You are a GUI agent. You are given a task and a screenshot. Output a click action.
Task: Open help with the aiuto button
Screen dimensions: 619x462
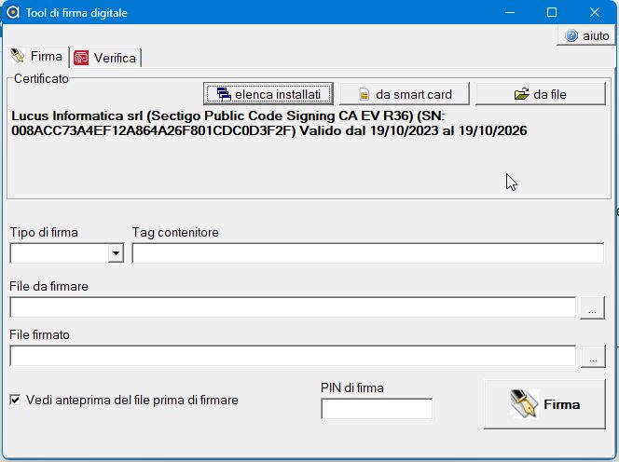pos(585,35)
